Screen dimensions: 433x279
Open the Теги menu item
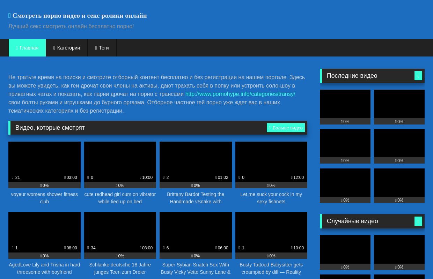[102, 48]
